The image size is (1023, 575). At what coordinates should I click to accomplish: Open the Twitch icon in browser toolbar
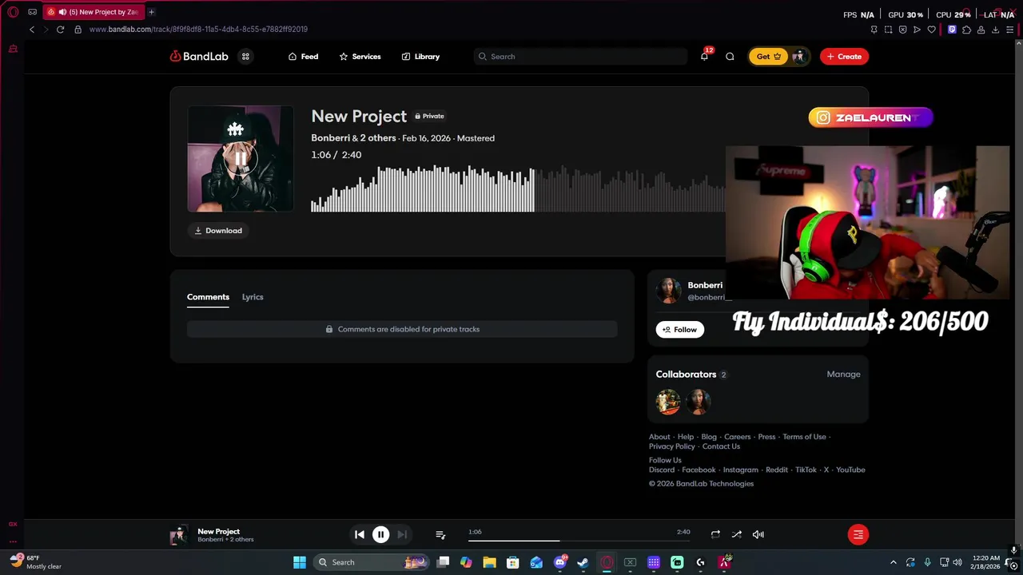tap(952, 30)
